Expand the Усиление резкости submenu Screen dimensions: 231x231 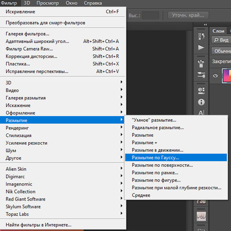[62, 143]
